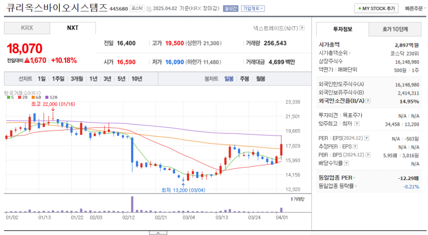Screen dimensions: 428x235
Task: Select the red 20-day moving average legend
Action: point(23,97)
